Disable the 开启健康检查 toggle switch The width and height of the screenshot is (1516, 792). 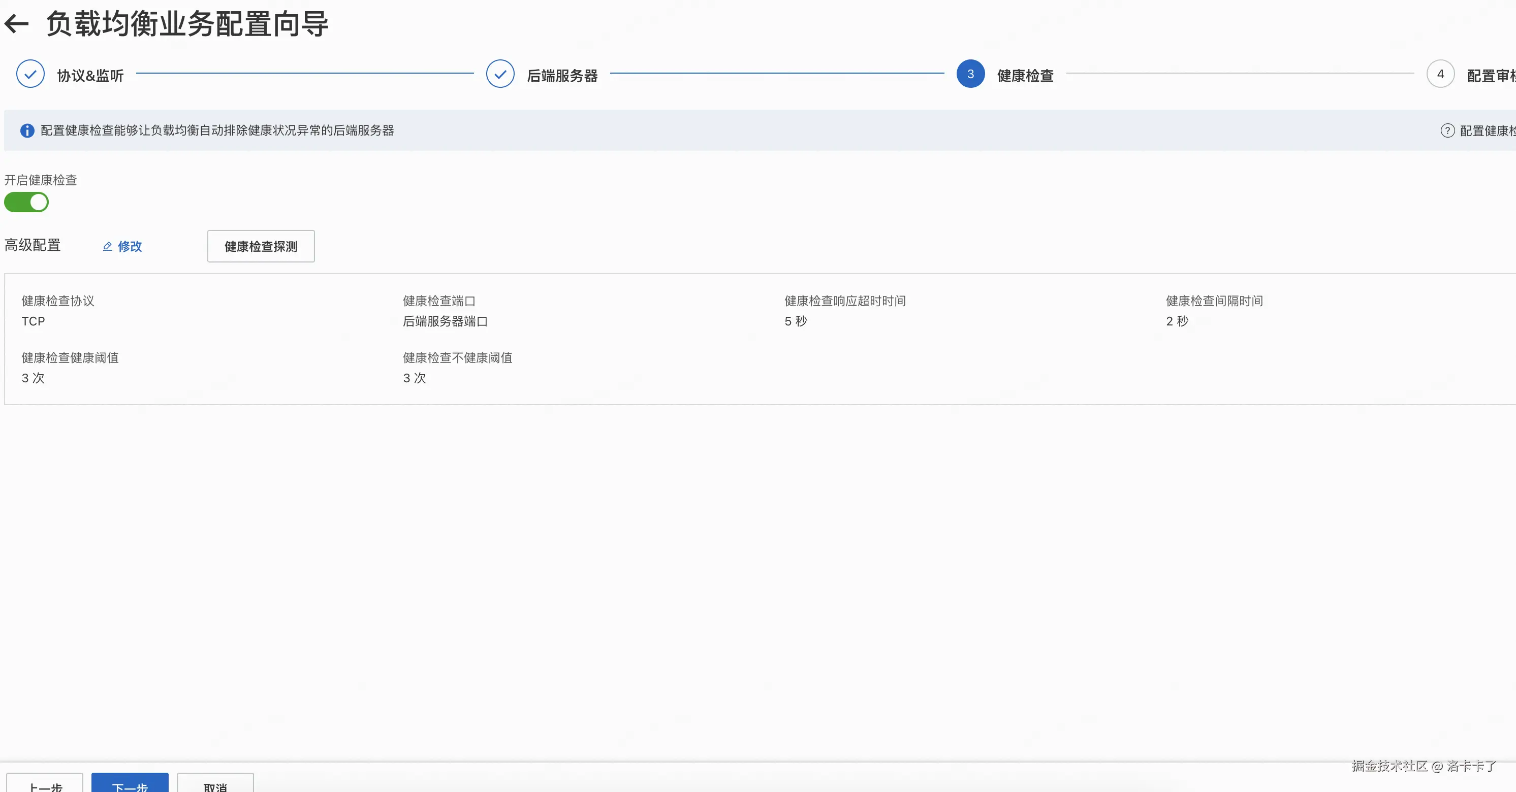tap(26, 202)
